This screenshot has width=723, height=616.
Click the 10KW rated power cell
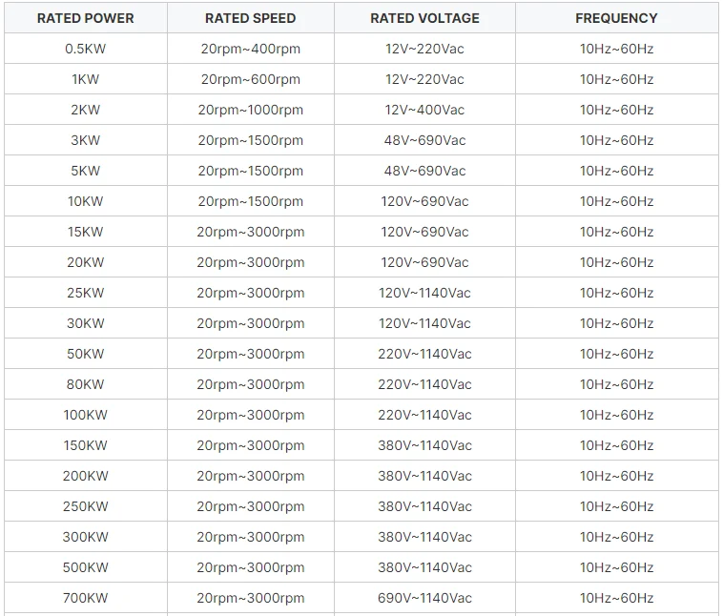86,201
